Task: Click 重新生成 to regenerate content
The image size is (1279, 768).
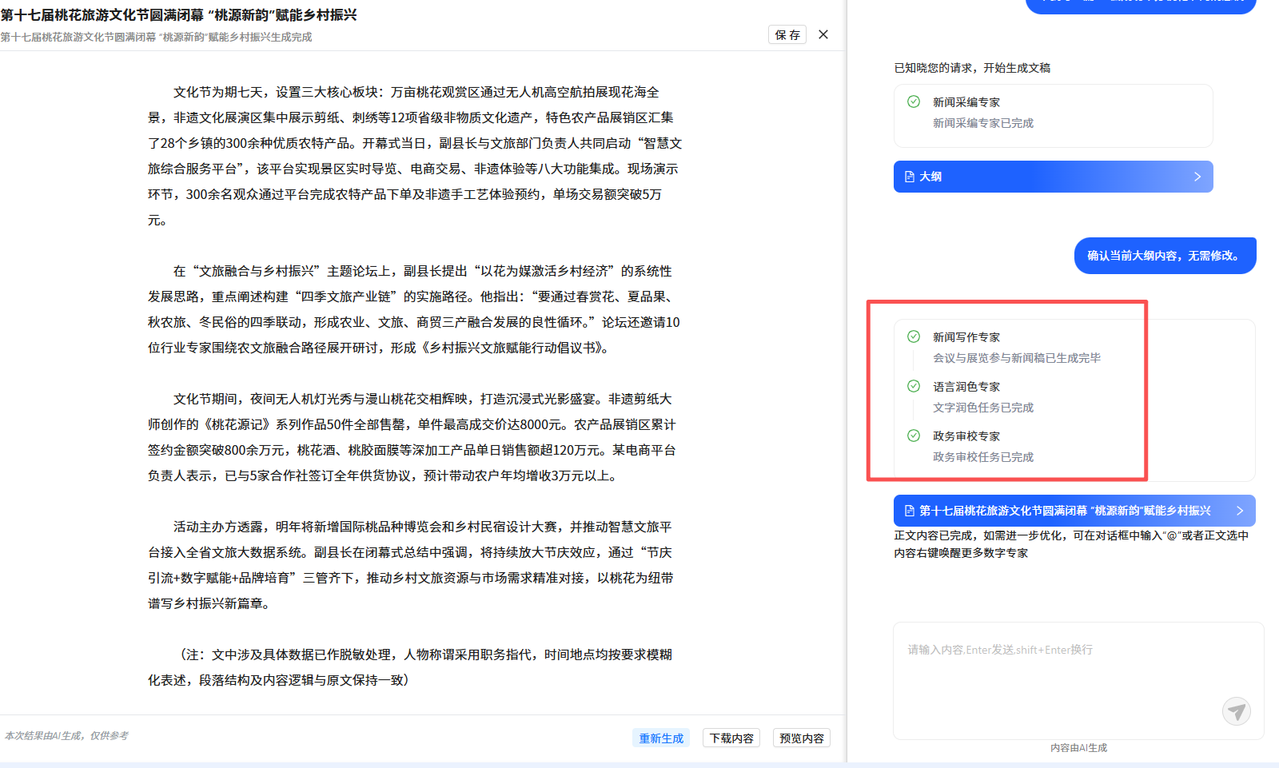Action: [661, 738]
